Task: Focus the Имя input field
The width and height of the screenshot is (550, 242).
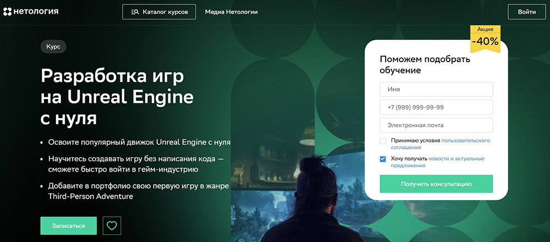Action: click(x=436, y=90)
